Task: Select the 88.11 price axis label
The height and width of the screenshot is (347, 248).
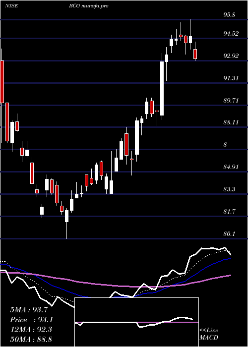Action: click(x=231, y=122)
